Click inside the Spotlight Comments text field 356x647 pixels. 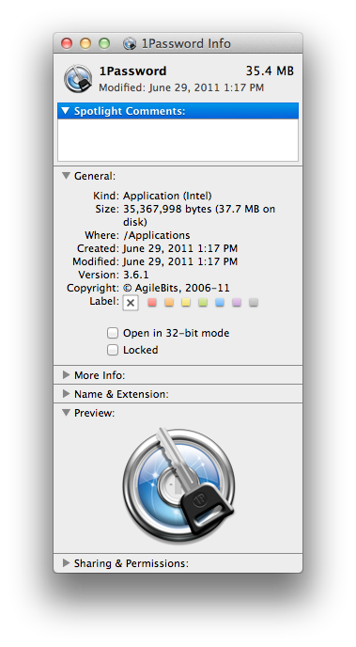point(178,140)
